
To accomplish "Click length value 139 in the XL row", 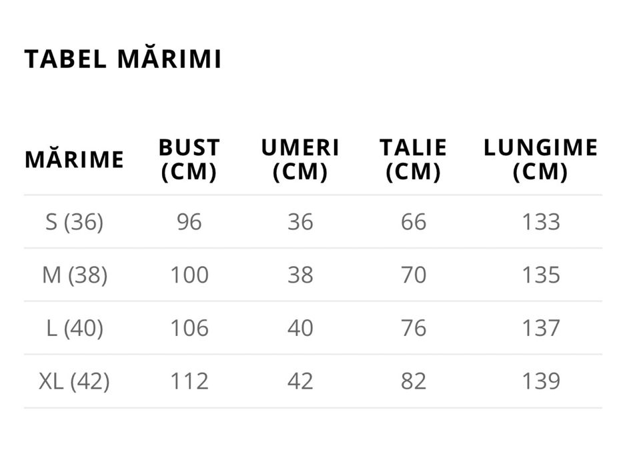I will point(541,381).
